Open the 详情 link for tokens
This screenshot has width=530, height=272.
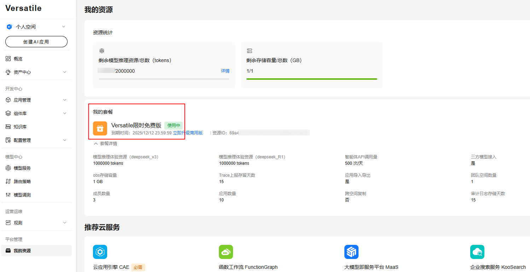tap(225, 71)
